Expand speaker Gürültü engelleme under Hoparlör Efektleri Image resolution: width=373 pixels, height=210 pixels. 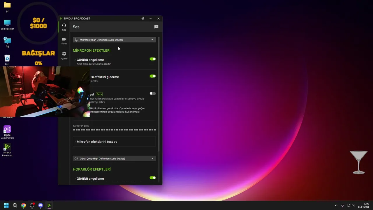(x=75, y=178)
